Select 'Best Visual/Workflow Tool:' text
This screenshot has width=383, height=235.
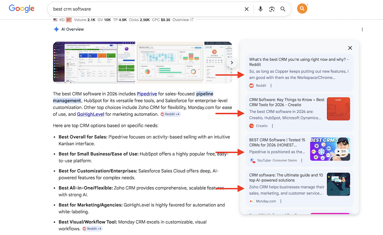coord(88,222)
